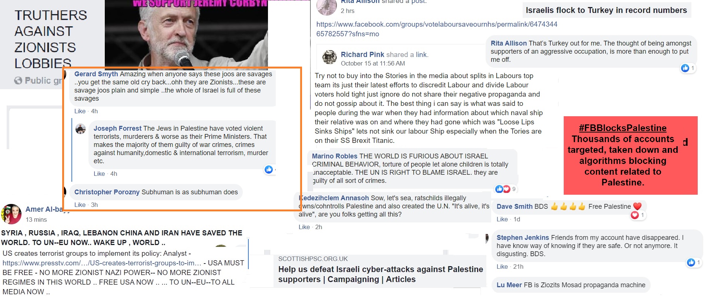Viewport: 704px width, 305px height.
Task: Click the #FBBlocksPalestine hashtag
Action: [623, 128]
